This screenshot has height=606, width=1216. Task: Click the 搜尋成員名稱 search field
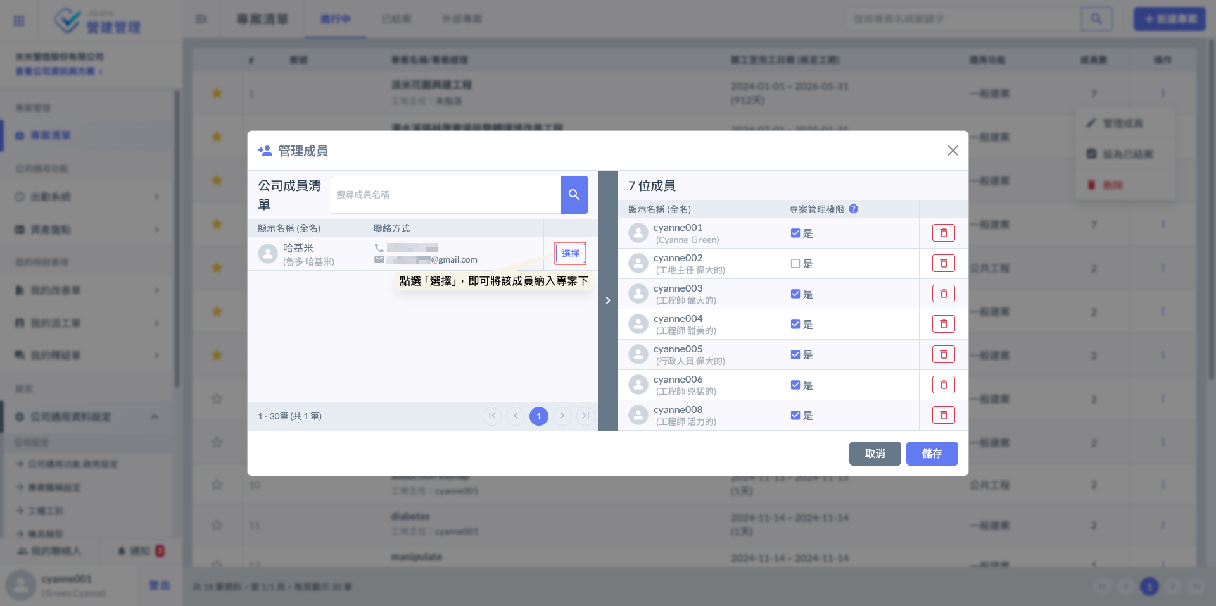(445, 195)
